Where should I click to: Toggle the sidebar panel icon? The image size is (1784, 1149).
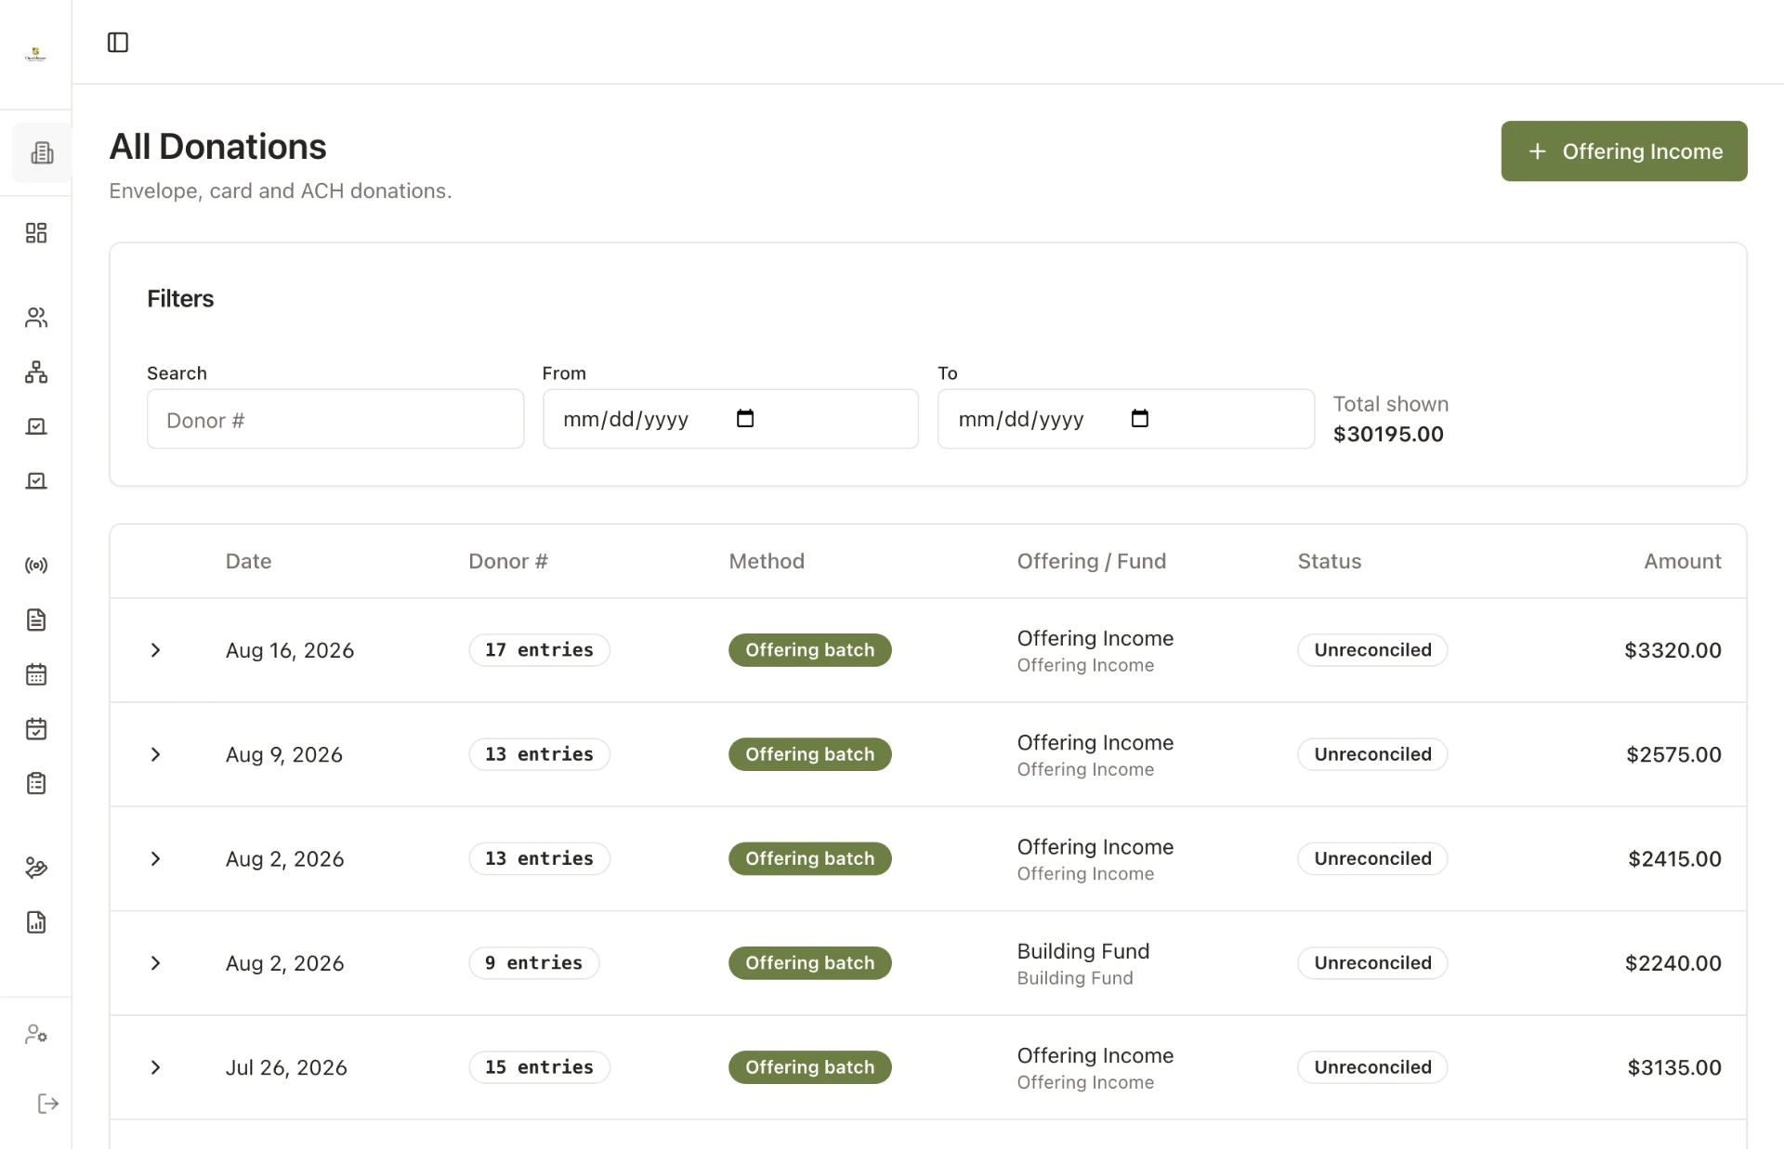click(118, 42)
